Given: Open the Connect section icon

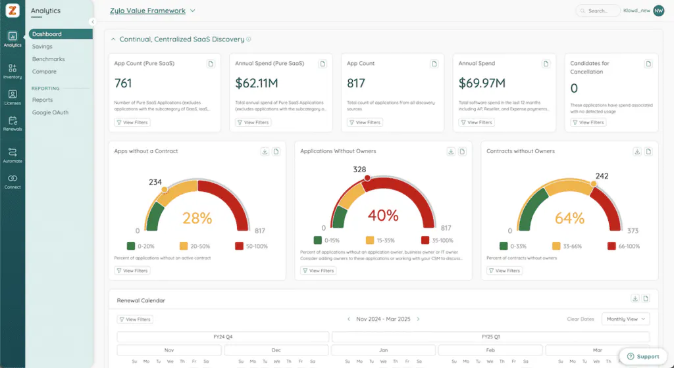Looking at the screenshot, I should point(13,181).
